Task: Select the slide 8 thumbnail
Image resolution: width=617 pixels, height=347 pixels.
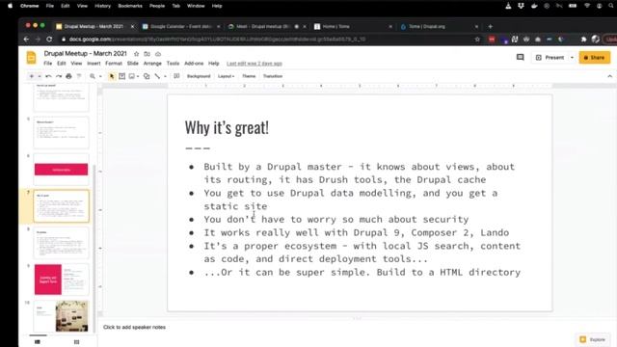Action: click(62, 243)
